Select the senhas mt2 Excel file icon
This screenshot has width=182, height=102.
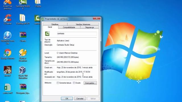pyautogui.click(x=8, y=89)
